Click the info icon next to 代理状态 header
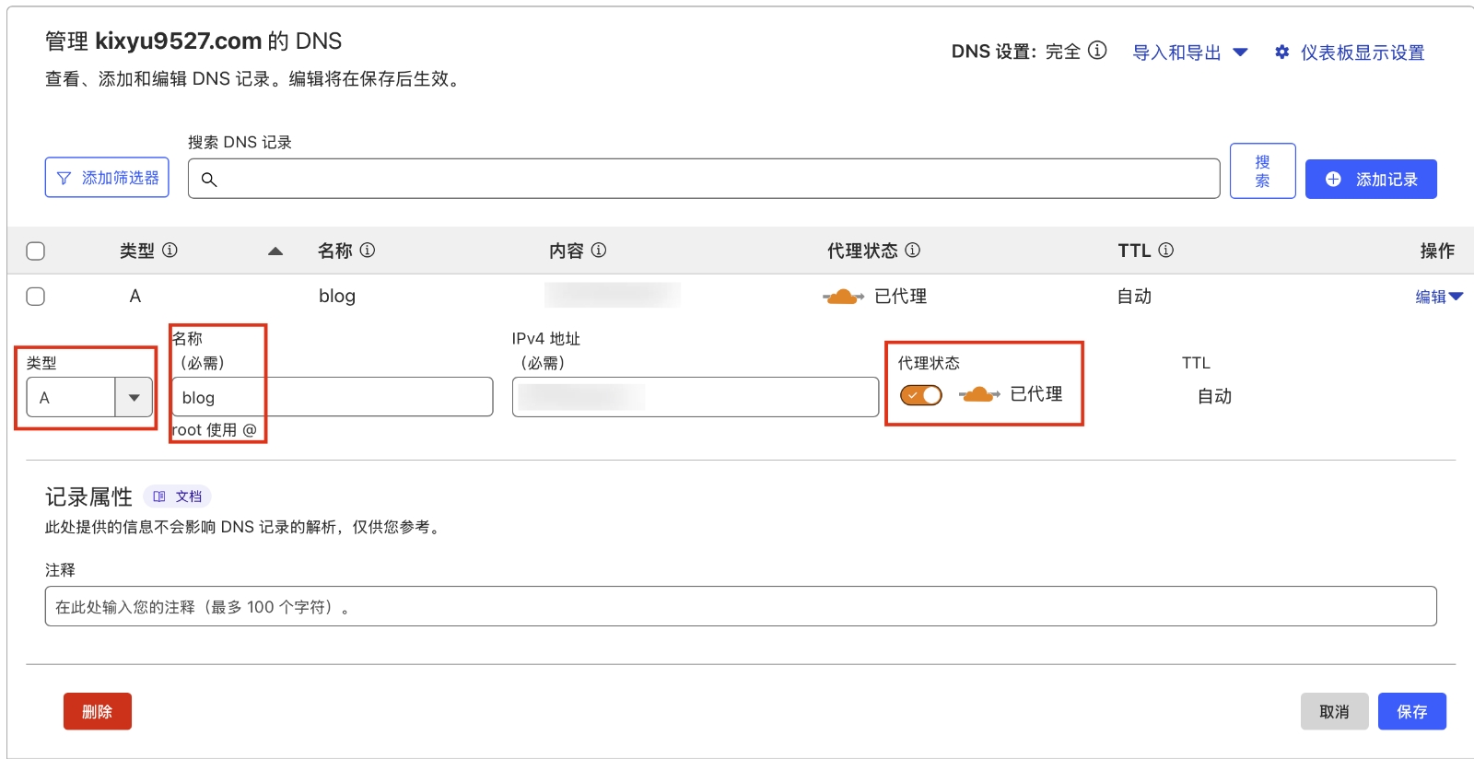Viewport: 1474px width, 759px height. [x=912, y=250]
